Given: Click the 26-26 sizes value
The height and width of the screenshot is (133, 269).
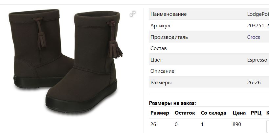Looking at the screenshot, I should (254, 83).
